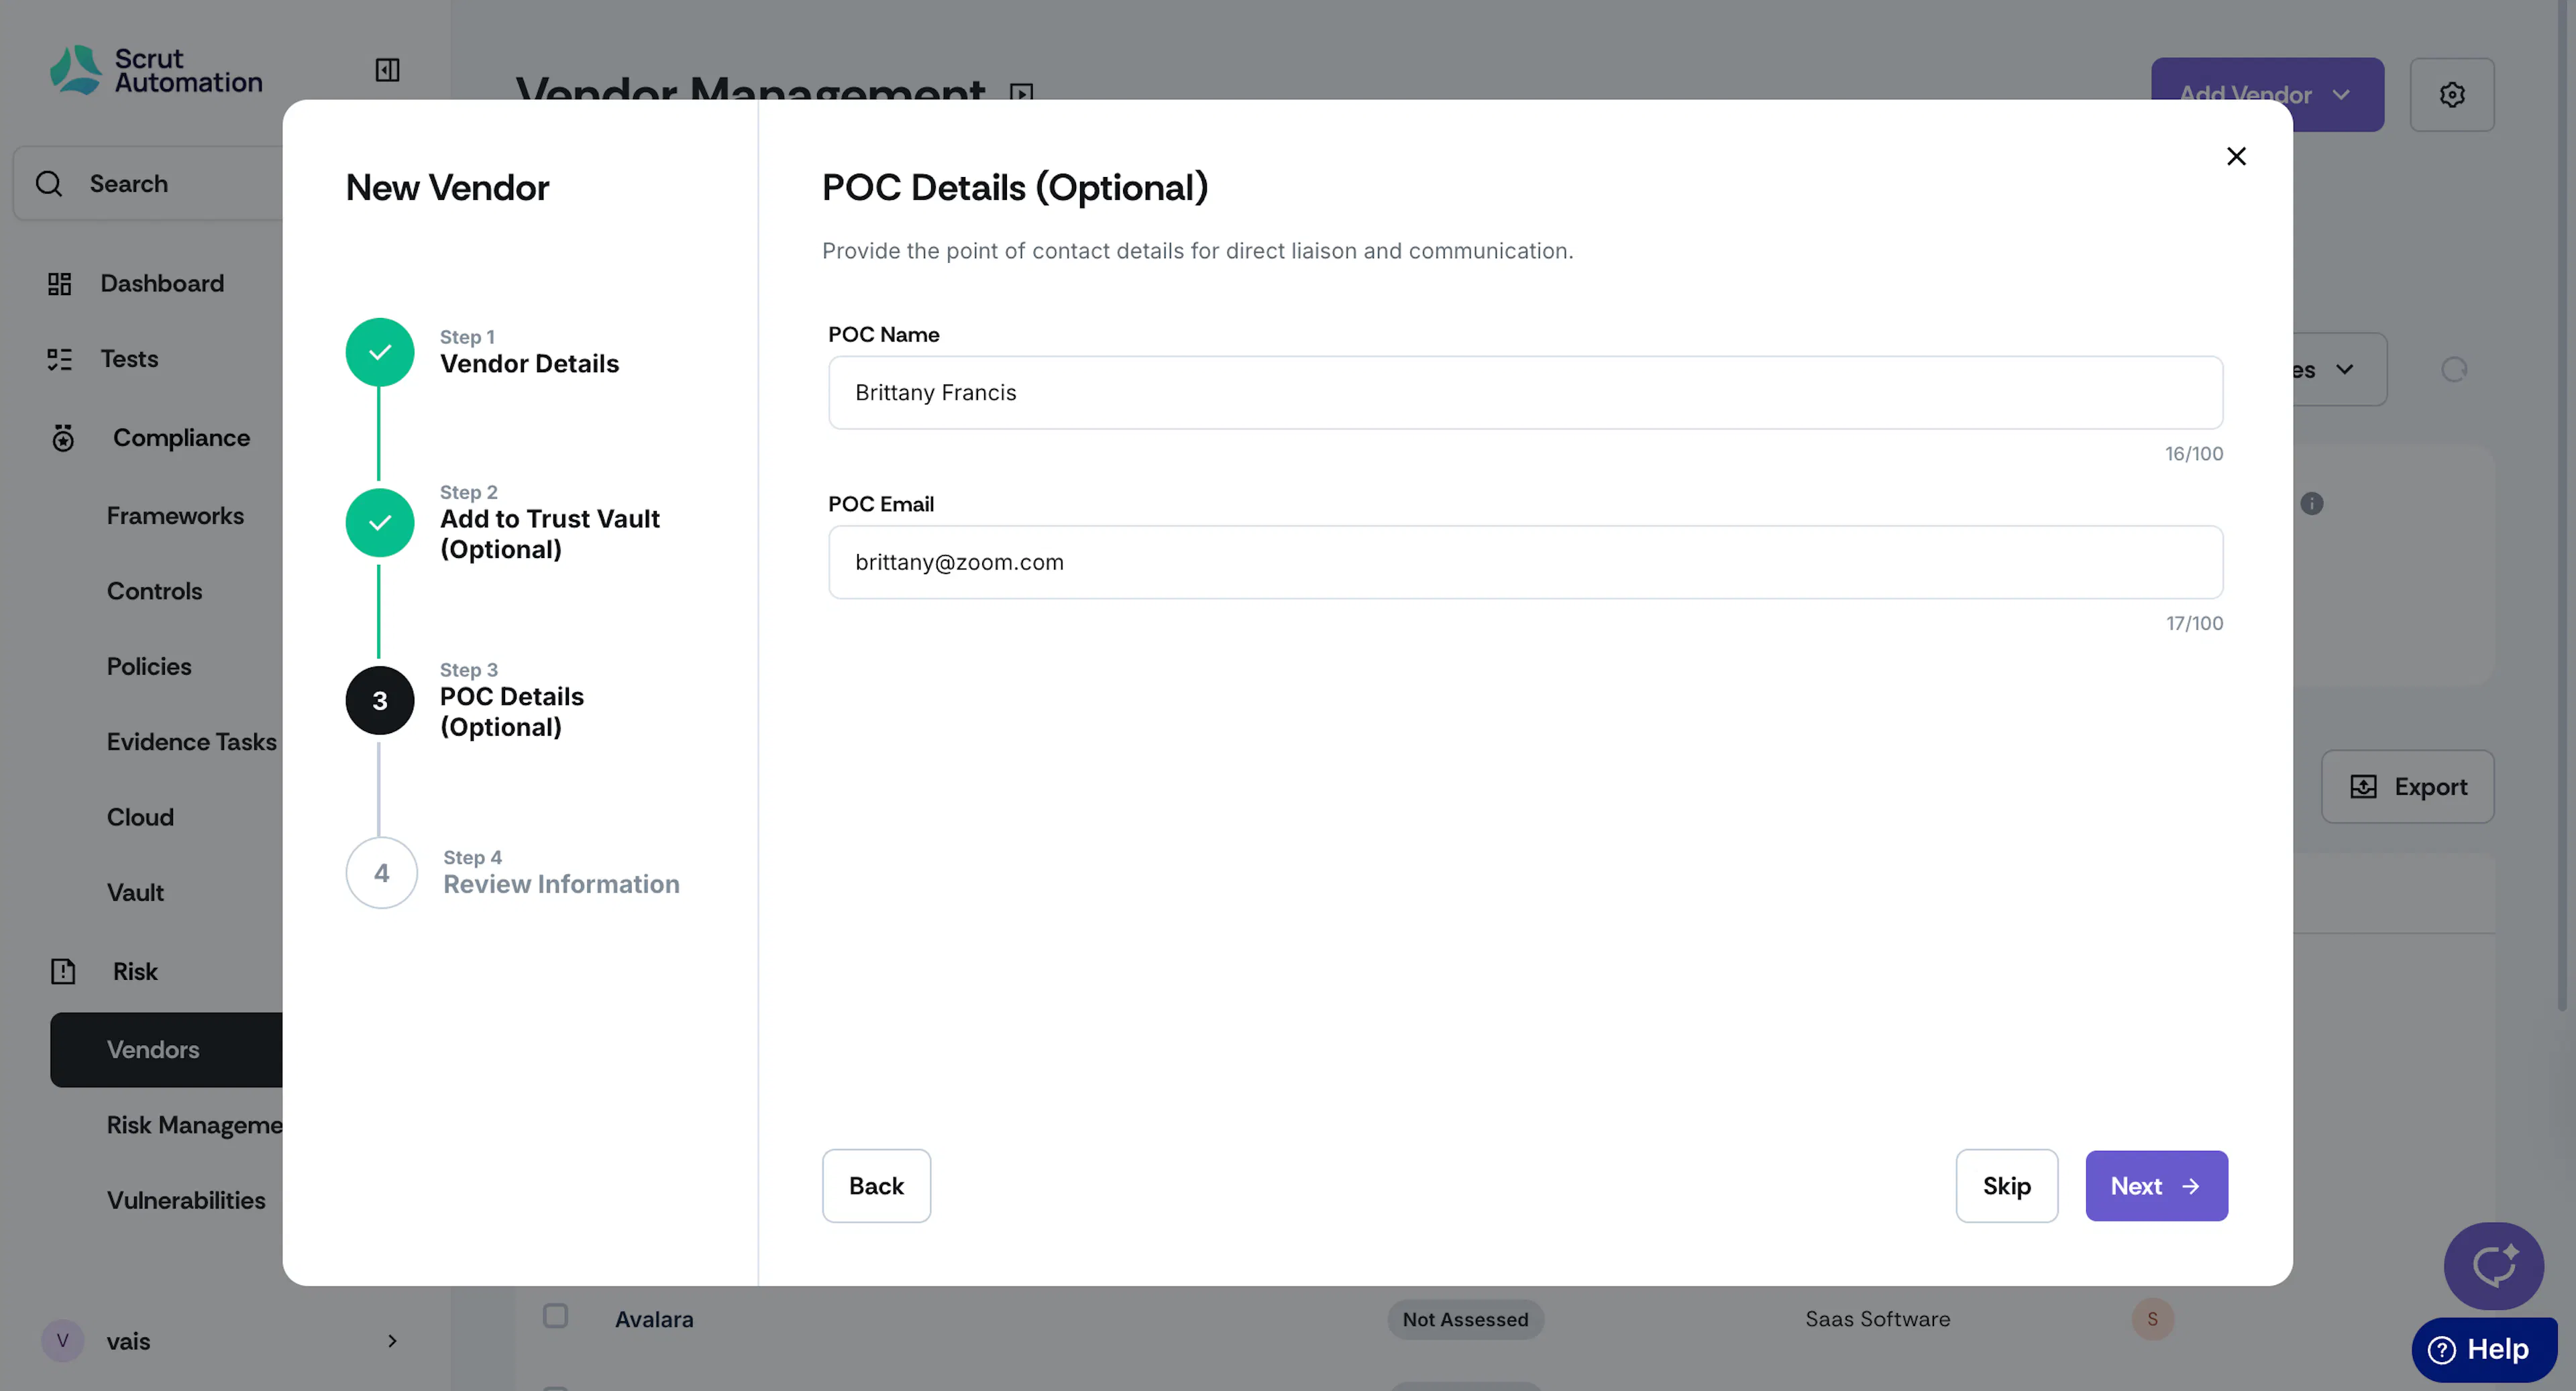Collapse the sidebar panel icon
The width and height of the screenshot is (2576, 1391).
coord(387,70)
